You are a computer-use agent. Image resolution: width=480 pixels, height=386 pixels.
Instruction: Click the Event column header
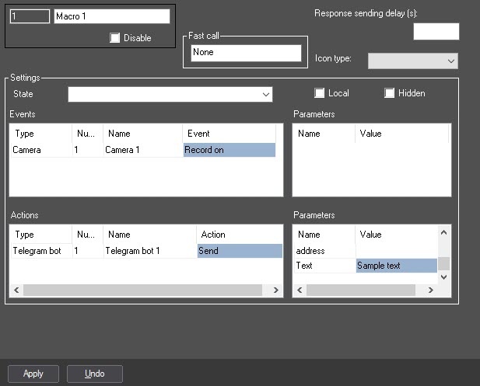[229, 134]
